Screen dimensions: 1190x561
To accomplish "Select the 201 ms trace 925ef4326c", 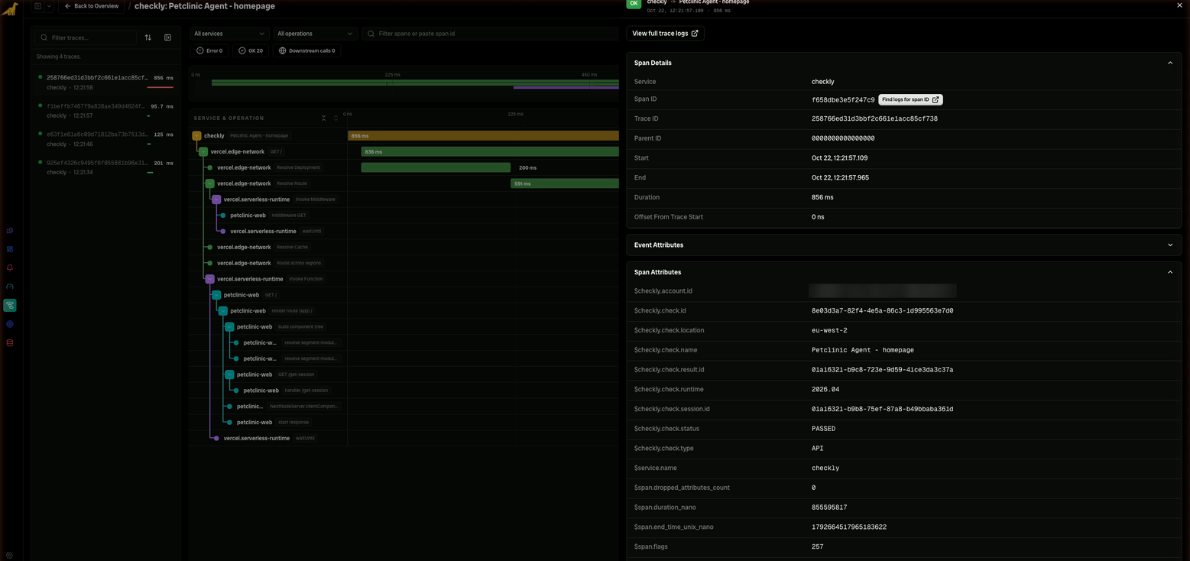I will 106,167.
